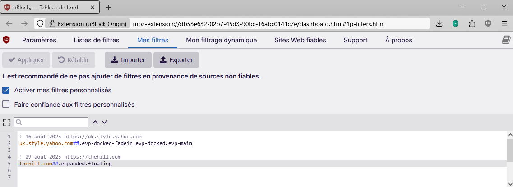Open the wiki book icon in dashboard
The width and height of the screenshot is (513, 187).
tap(506, 40)
